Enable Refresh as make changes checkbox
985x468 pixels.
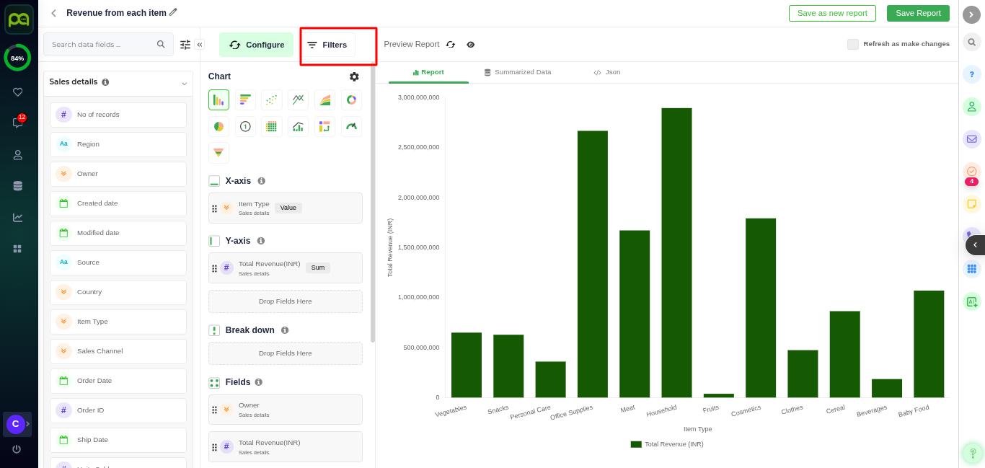(x=853, y=44)
